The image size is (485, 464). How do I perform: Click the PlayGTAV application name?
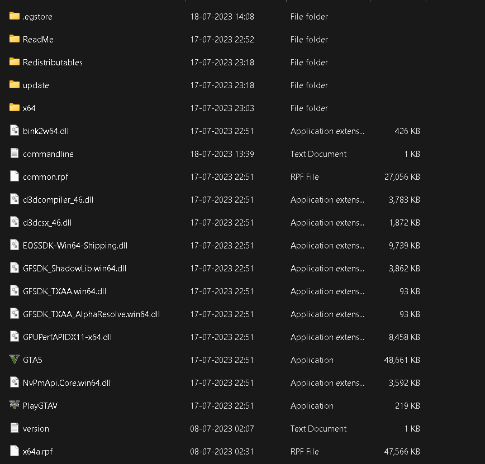pyautogui.click(x=40, y=406)
